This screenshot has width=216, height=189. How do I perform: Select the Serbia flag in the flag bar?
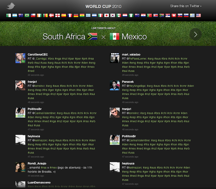168,15
